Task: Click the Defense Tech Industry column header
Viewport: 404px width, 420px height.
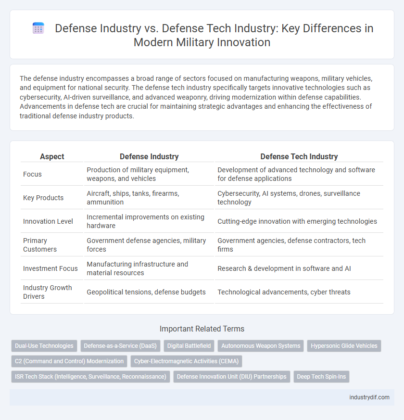Action: (x=299, y=156)
